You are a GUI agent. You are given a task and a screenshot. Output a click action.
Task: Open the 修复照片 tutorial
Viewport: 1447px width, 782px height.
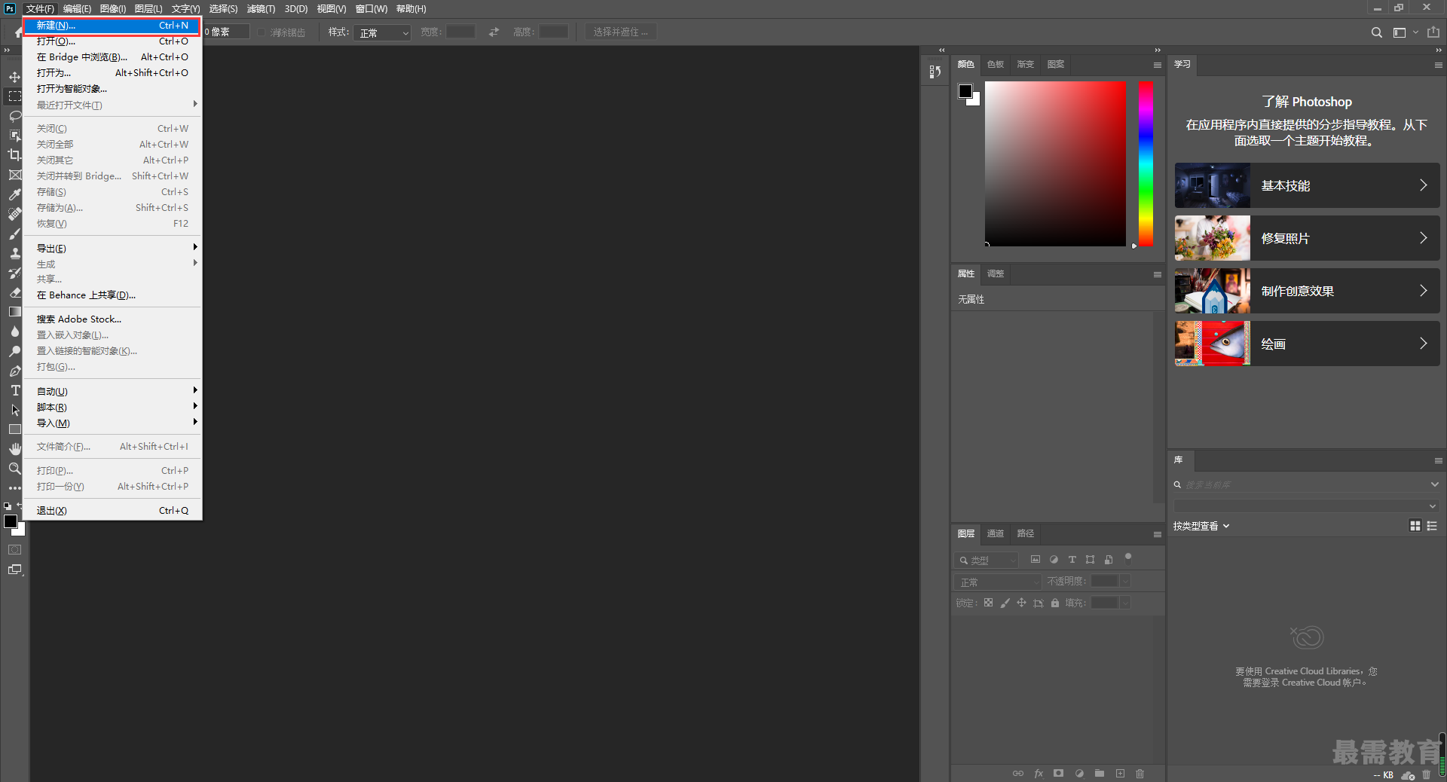pos(1307,238)
